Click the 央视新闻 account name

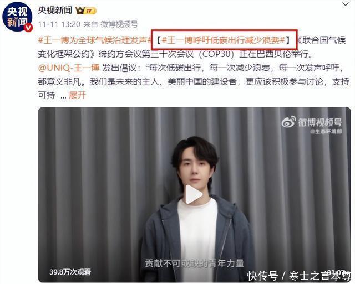click(55, 10)
